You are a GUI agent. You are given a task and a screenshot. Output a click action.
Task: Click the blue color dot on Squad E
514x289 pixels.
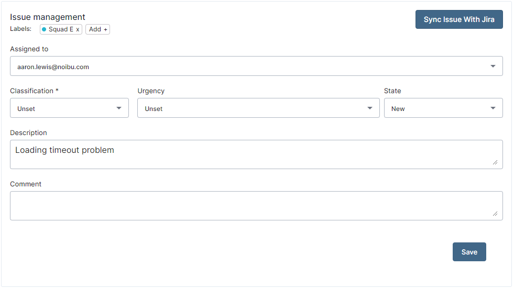(44, 29)
